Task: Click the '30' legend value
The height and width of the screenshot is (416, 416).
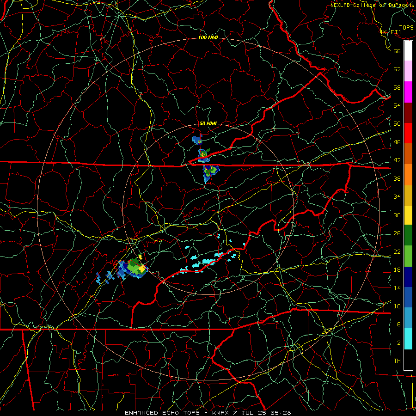Action: click(397, 215)
